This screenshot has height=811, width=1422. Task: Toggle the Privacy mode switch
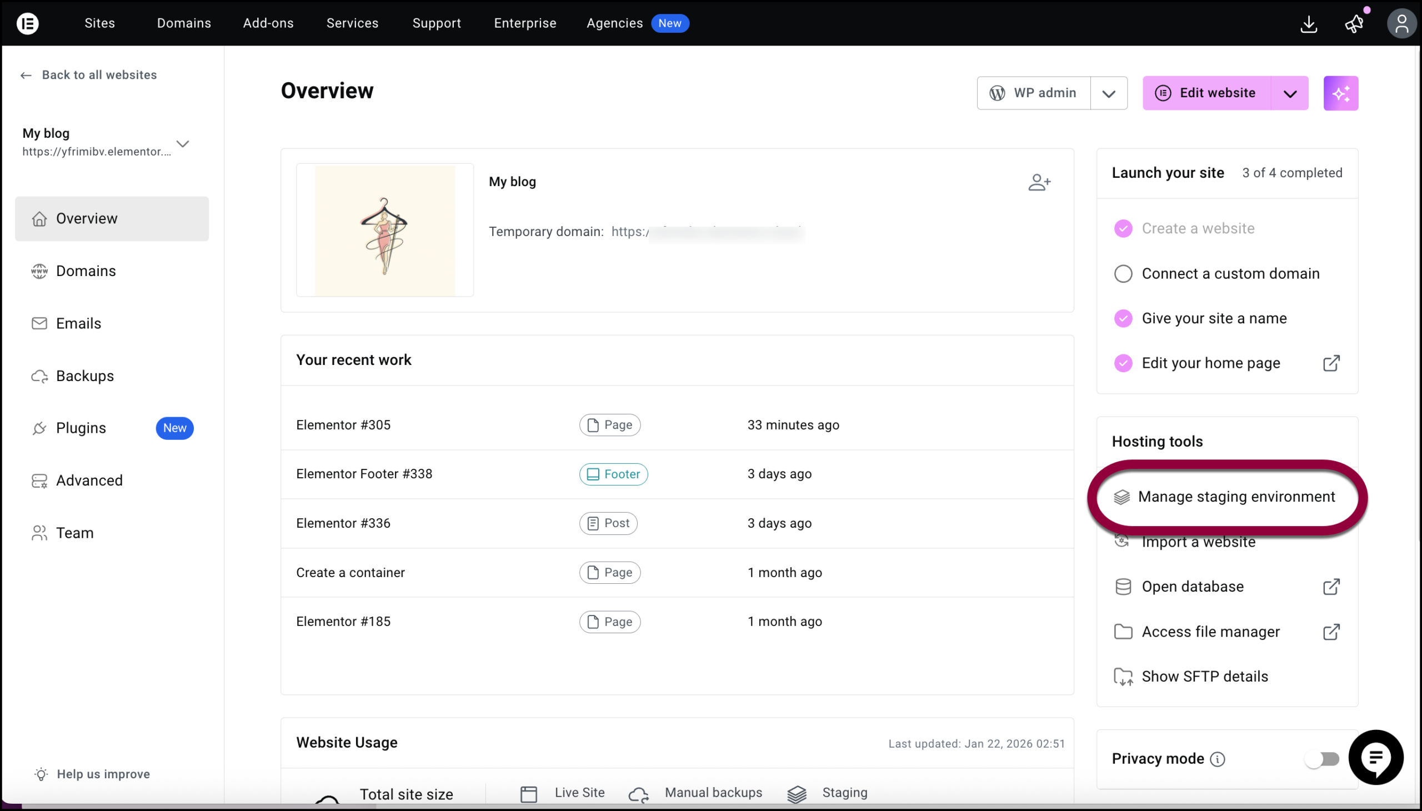click(x=1322, y=759)
